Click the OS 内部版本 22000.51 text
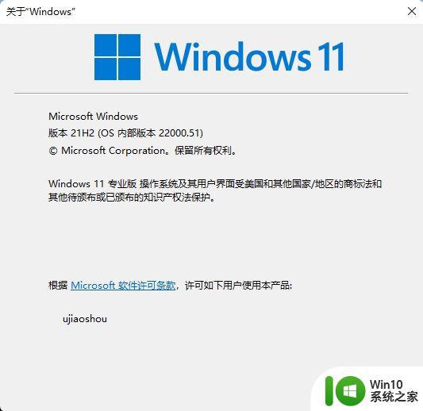The height and width of the screenshot is (411, 423). (150, 133)
